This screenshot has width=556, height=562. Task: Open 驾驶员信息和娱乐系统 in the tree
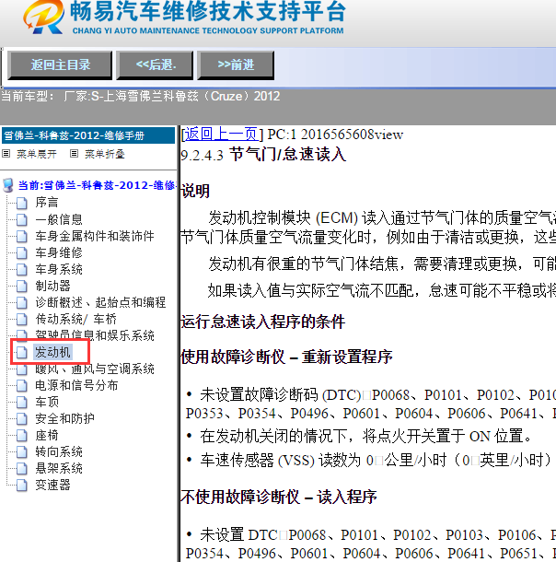pos(95,335)
